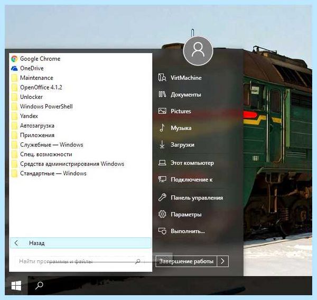The height and width of the screenshot is (300, 317).
Task: Click the OneDrive cloud icon
Action: 14,68
